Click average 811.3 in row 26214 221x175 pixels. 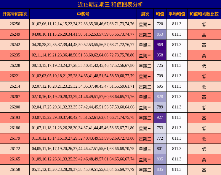coord(177,86)
